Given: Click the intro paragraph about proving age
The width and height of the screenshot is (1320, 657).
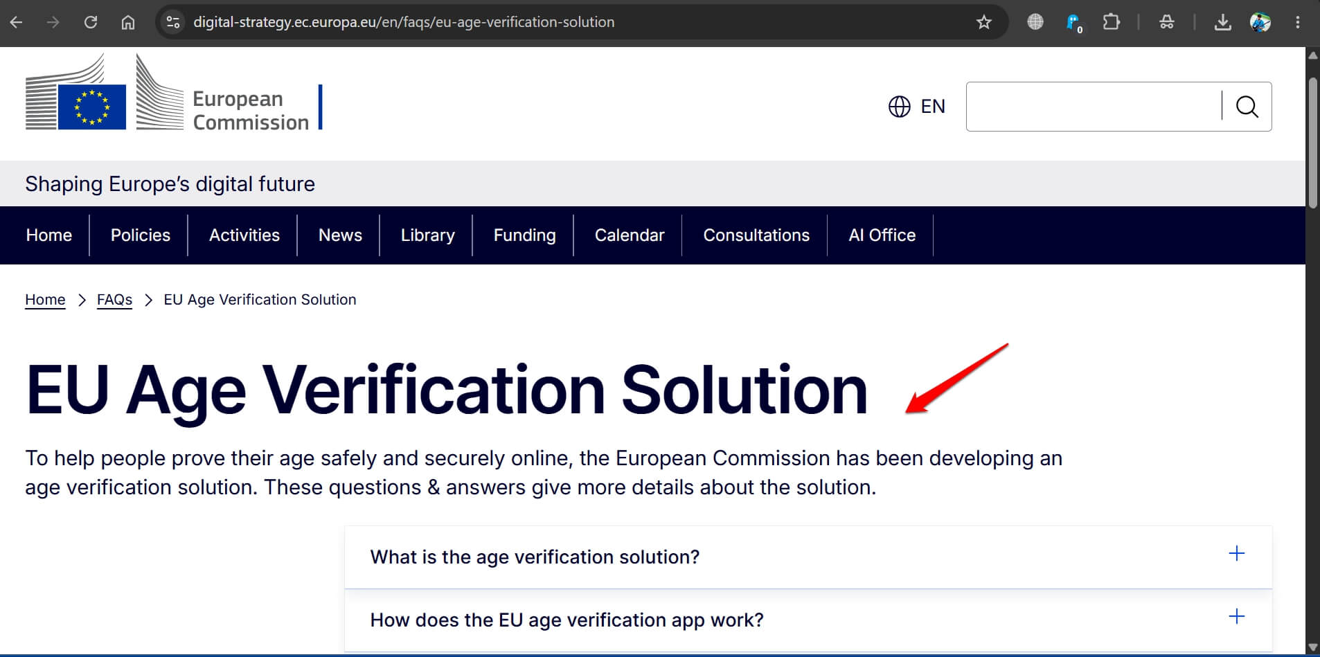Looking at the screenshot, I should 544,473.
